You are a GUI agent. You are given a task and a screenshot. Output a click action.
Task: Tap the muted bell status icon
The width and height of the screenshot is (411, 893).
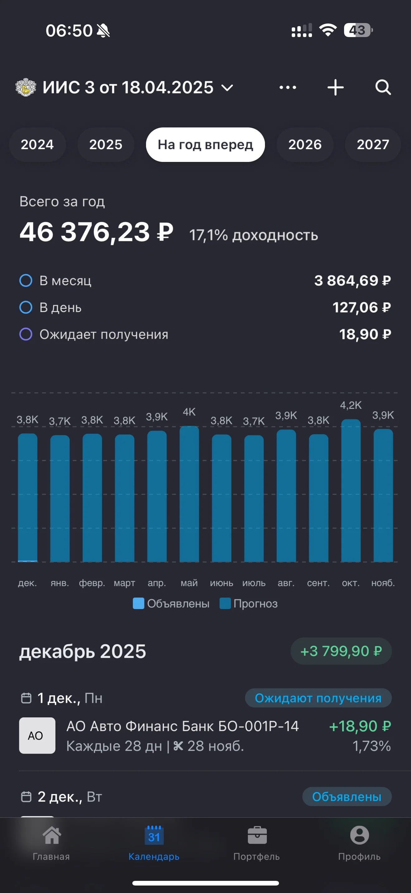pyautogui.click(x=103, y=31)
